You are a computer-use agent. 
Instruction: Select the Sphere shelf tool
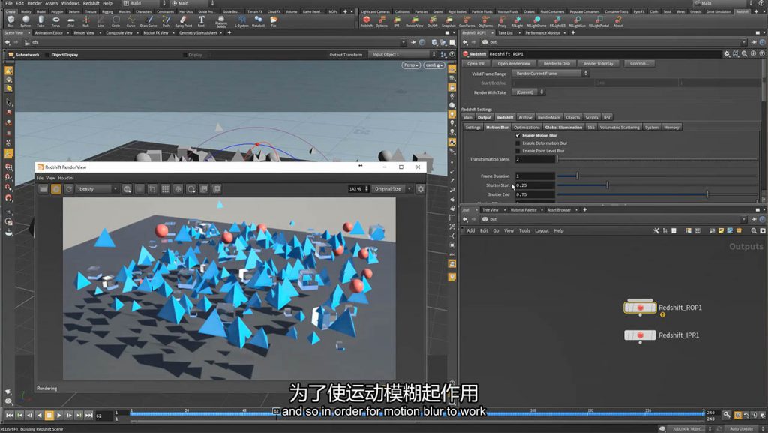coord(25,21)
